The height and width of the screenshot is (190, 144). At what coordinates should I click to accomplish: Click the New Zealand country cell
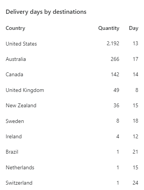[x=21, y=105]
